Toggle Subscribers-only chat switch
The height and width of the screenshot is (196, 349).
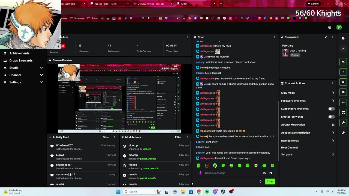coord(331,109)
